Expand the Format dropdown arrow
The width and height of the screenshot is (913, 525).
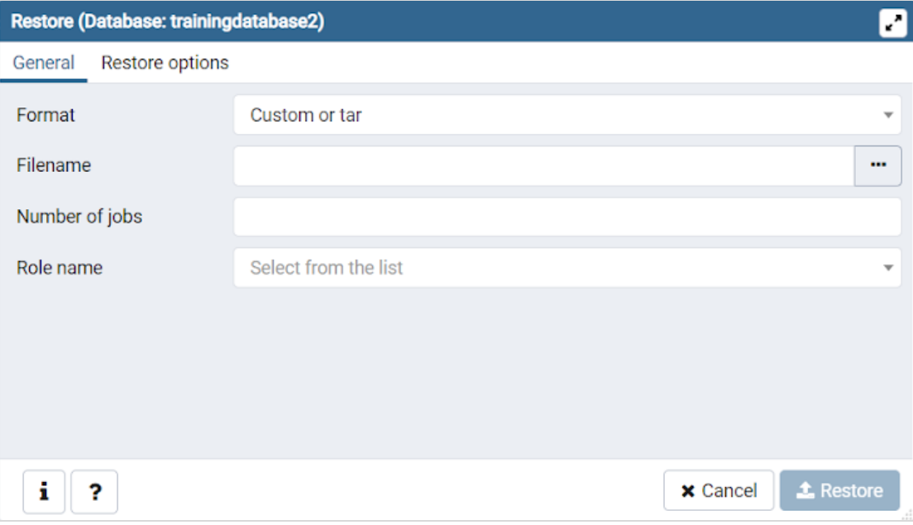(888, 115)
